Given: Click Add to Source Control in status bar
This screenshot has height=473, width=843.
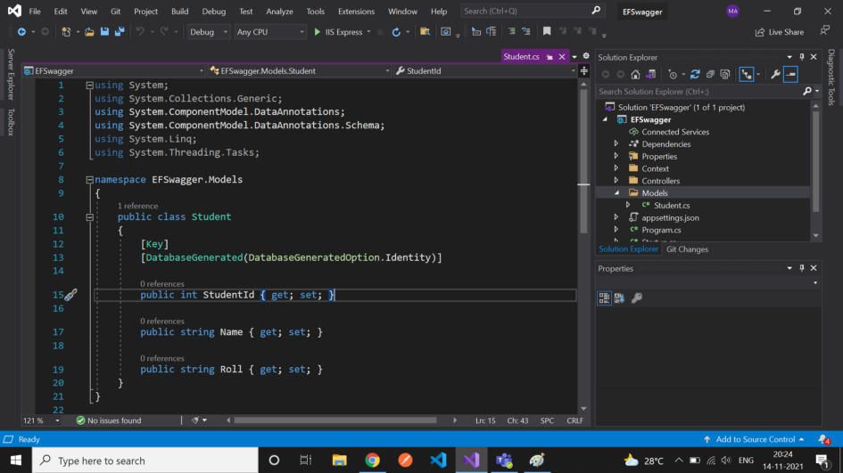Looking at the screenshot, I should (755, 439).
